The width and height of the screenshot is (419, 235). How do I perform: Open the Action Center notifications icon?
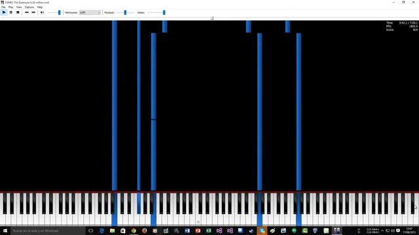point(398,230)
